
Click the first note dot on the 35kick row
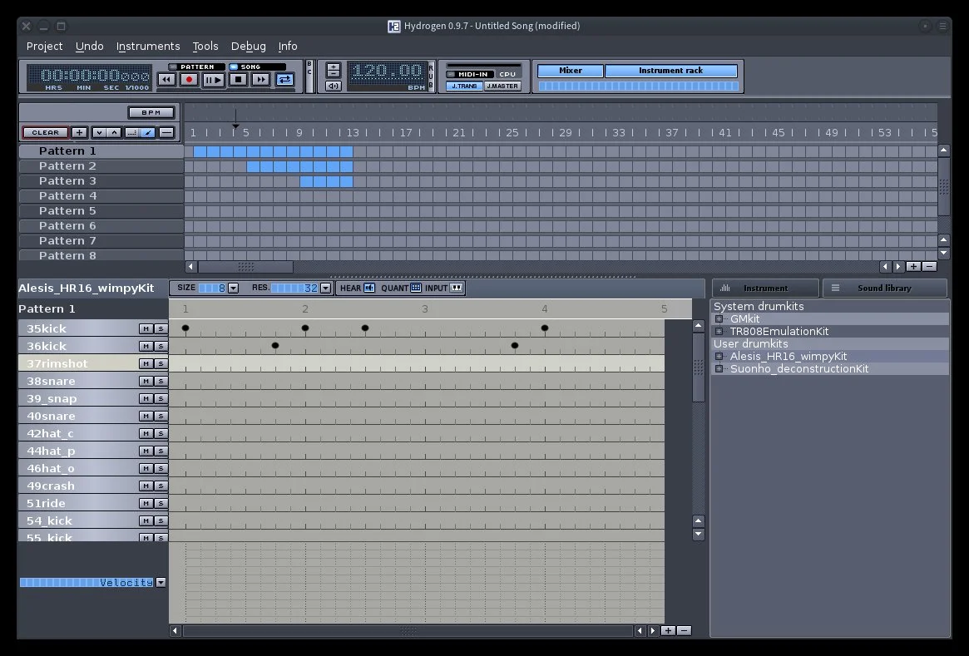click(x=185, y=328)
